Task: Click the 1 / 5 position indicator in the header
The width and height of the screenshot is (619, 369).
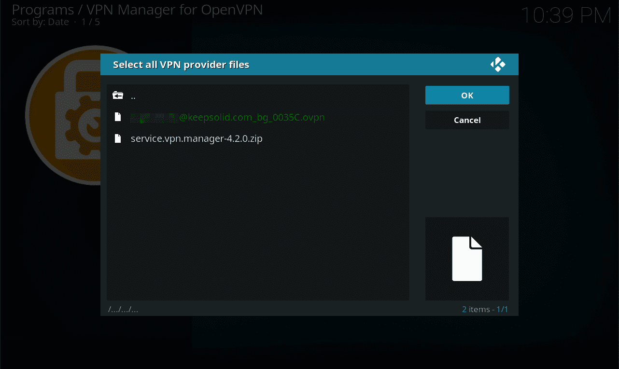Action: pos(90,22)
